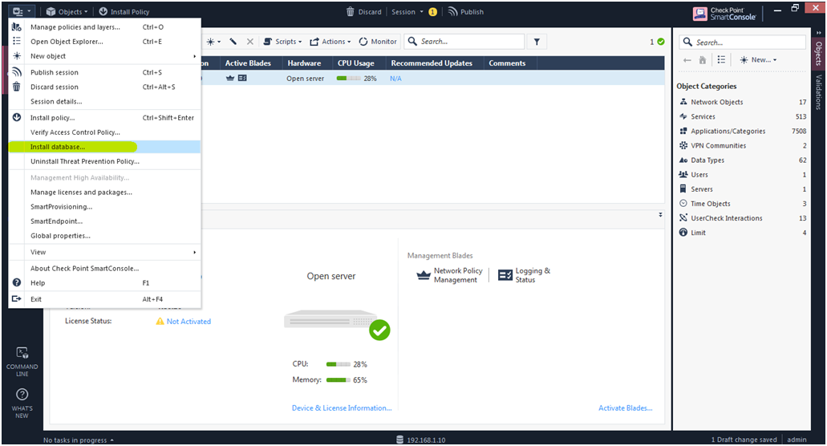Click the N/A recommended updates link
The width and height of the screenshot is (827, 446).
395,79
